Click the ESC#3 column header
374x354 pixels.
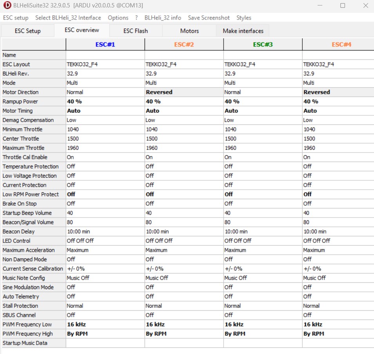tap(263, 45)
